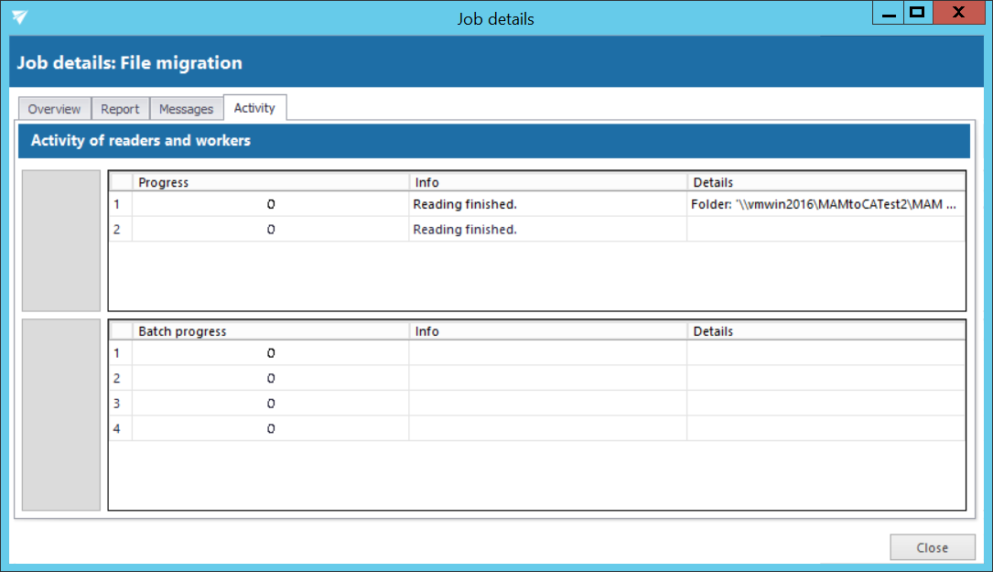Click the Info column header in workers table
The image size is (993, 572).
coord(547,331)
